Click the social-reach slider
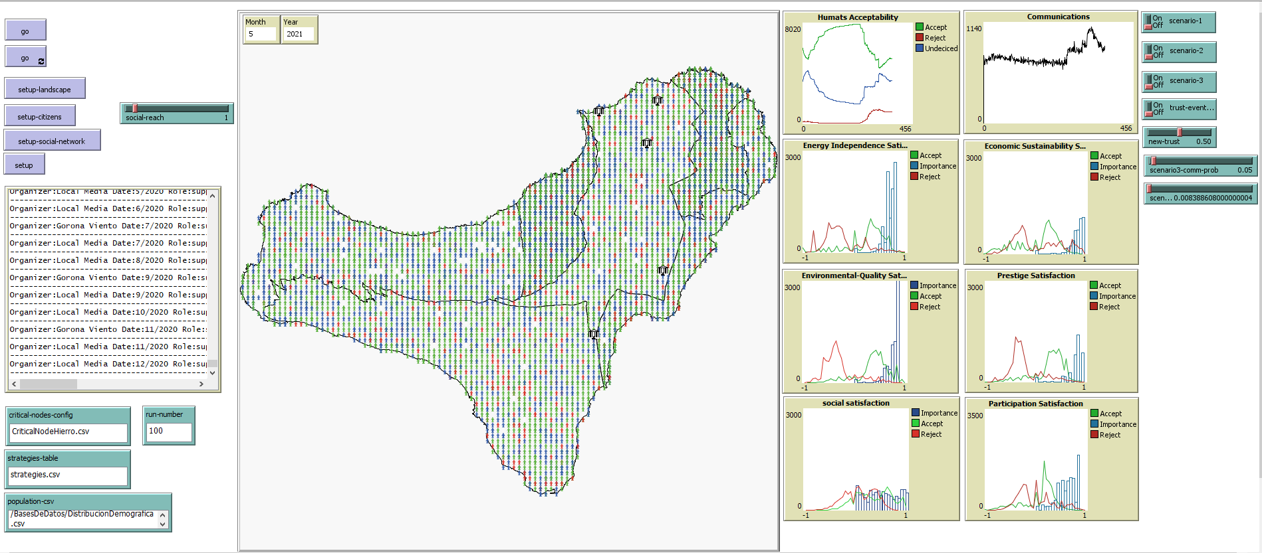 point(176,109)
